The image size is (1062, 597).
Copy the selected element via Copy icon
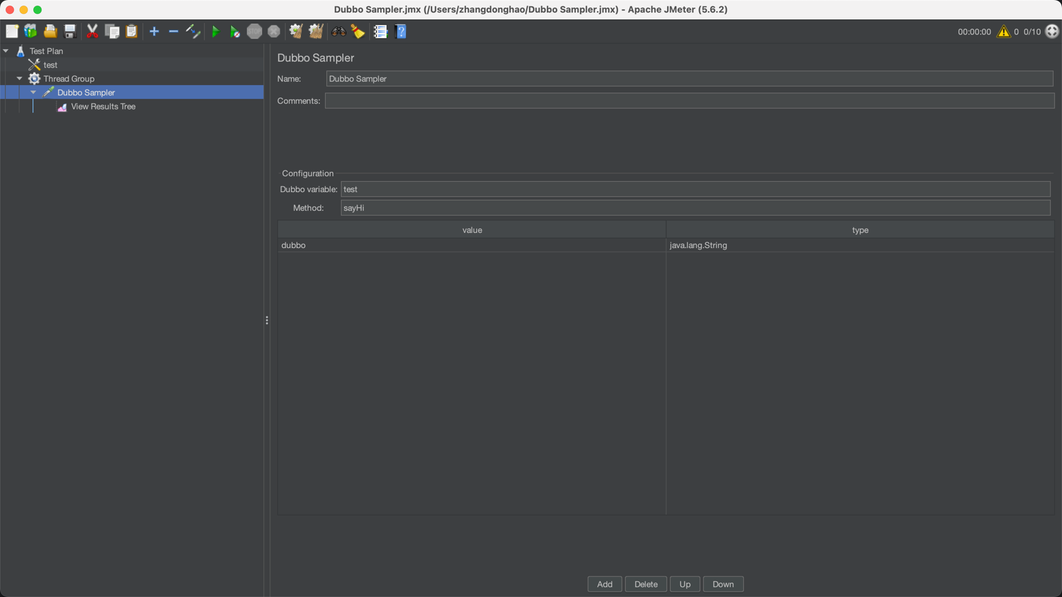point(112,31)
